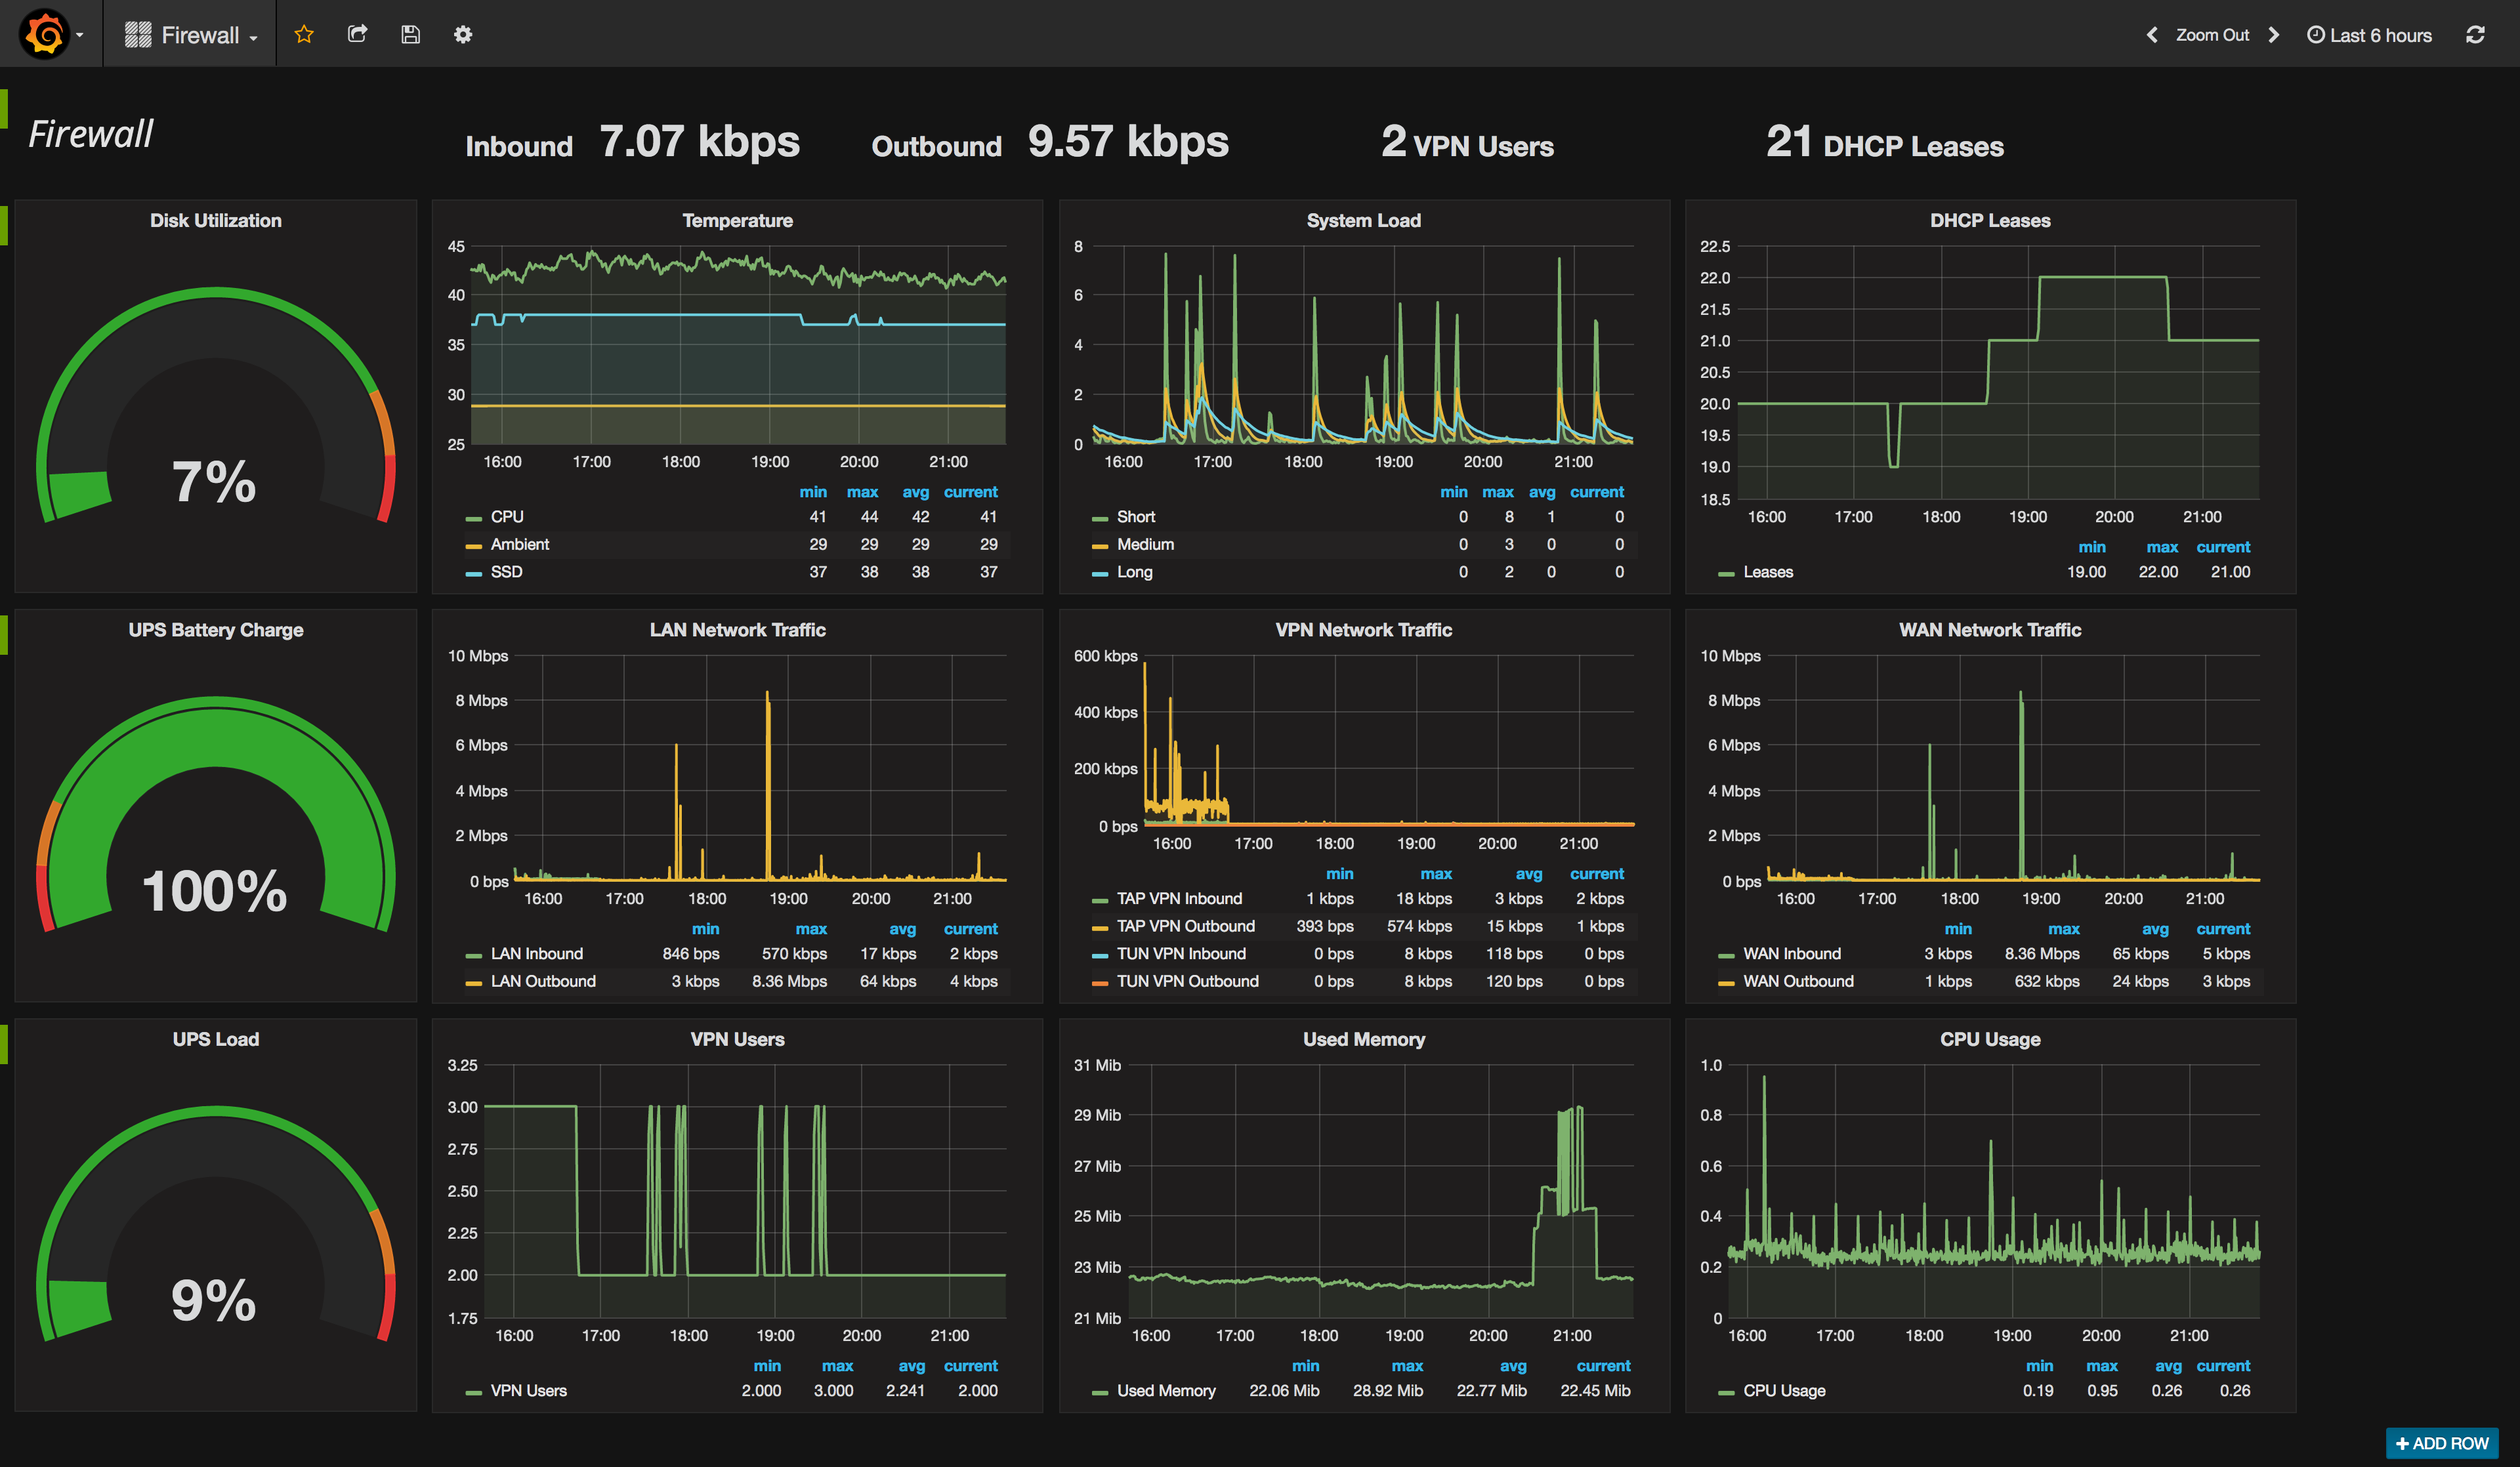
Task: Open the System Load panel title menu
Action: click(x=1363, y=221)
